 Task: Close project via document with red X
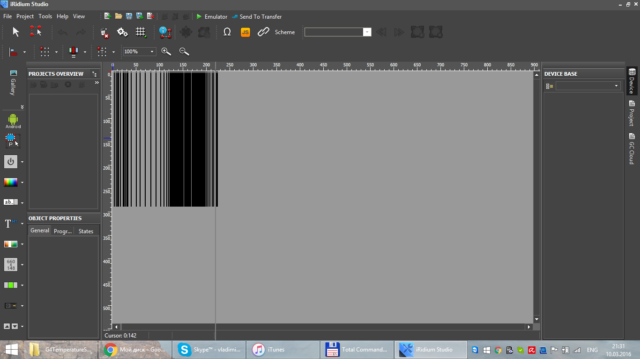click(150, 16)
